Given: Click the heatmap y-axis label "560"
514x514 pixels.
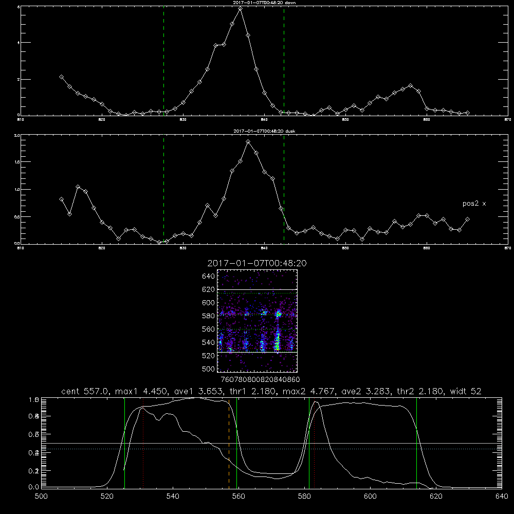Looking at the screenshot, I should coord(209,329).
